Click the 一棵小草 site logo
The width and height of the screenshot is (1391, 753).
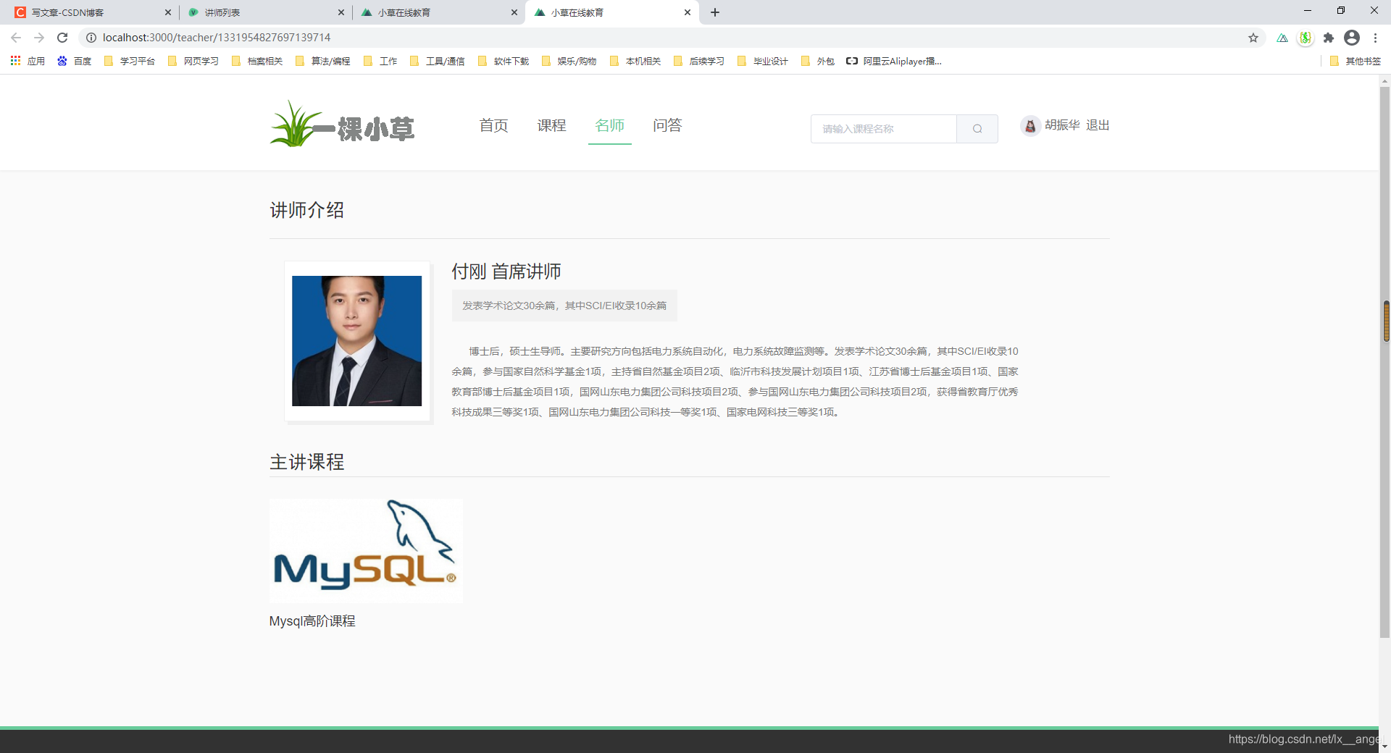[x=342, y=125]
